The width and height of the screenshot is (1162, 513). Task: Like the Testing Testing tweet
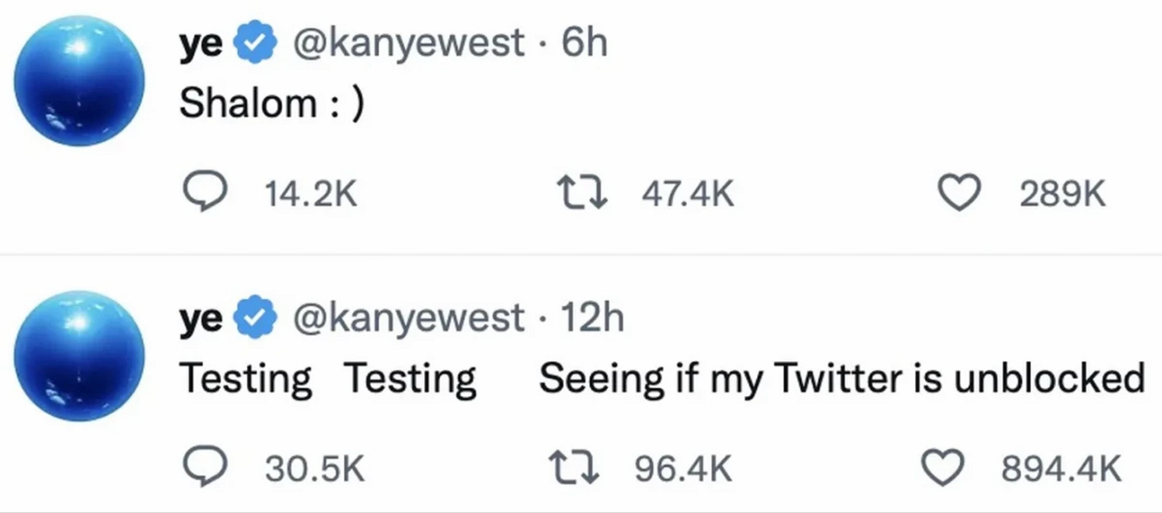point(942,468)
